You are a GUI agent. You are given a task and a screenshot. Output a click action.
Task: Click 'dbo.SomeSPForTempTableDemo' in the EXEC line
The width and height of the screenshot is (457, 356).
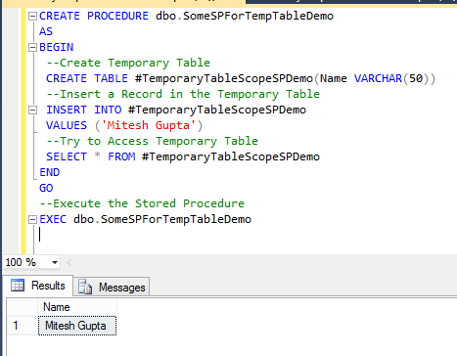(x=162, y=219)
